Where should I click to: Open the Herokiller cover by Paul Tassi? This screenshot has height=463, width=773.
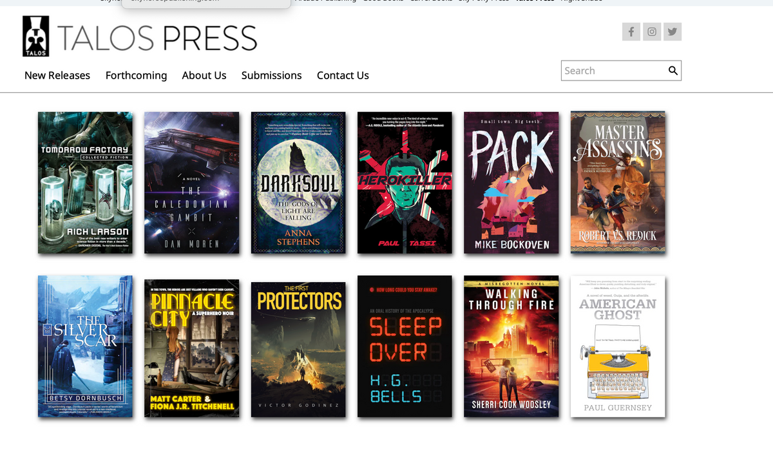405,182
